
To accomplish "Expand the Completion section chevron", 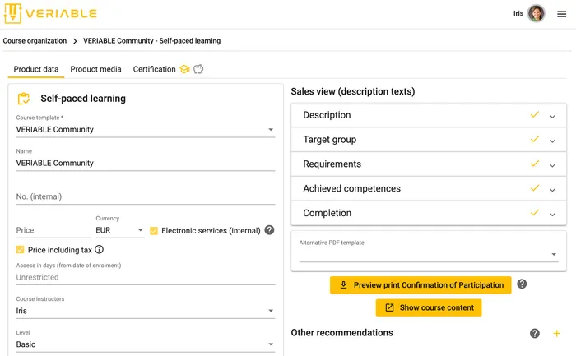I will pyautogui.click(x=552, y=215).
